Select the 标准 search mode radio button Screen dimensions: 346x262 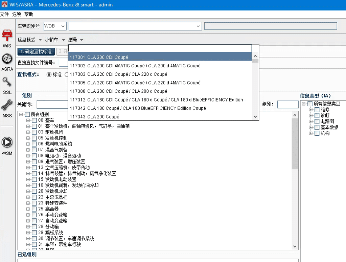tap(49, 74)
